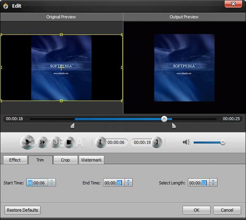
Task: Increase End Time with up arrow
Action: coord(128,181)
